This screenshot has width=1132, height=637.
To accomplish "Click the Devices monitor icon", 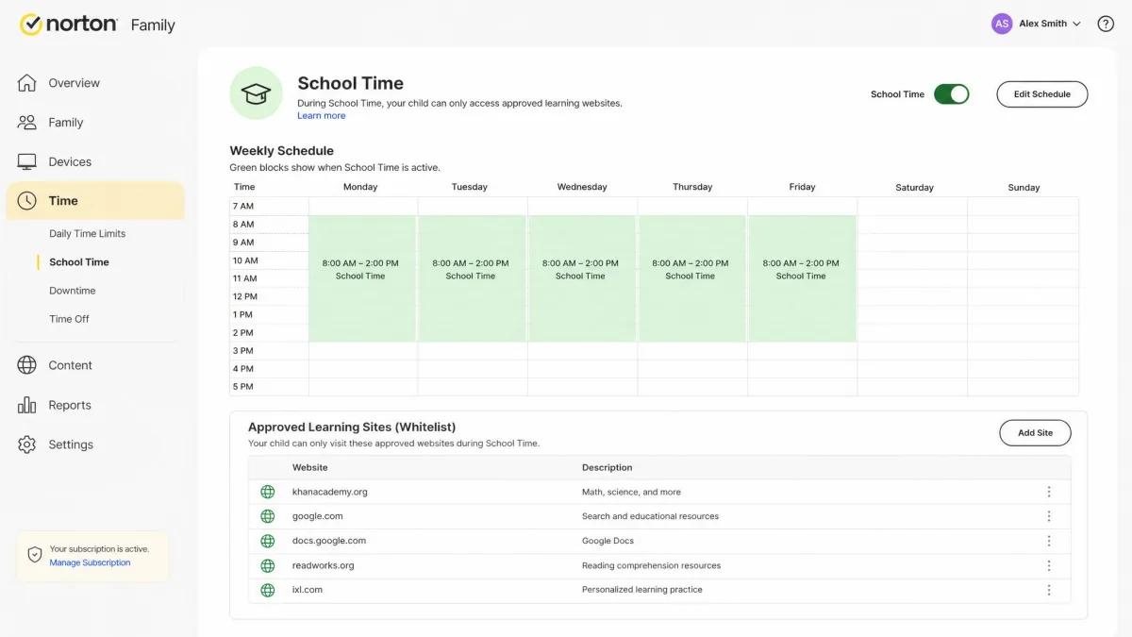I will (26, 161).
